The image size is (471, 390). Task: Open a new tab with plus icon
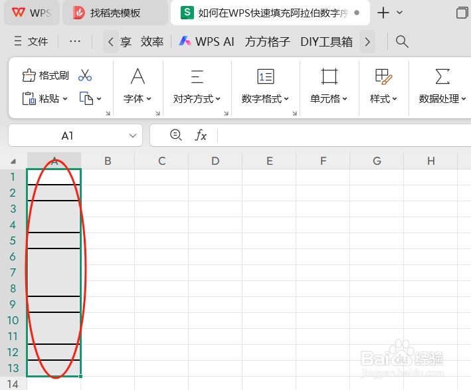coord(383,13)
